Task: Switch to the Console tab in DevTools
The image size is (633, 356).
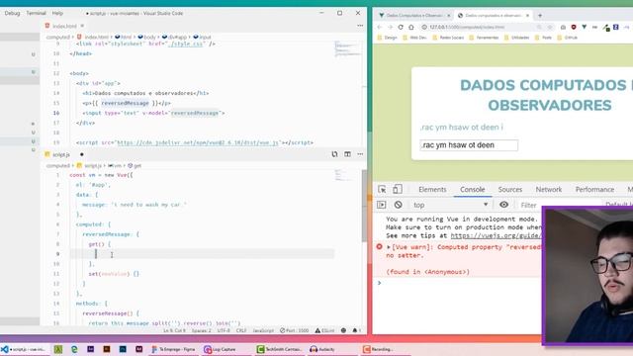Action: tap(473, 189)
